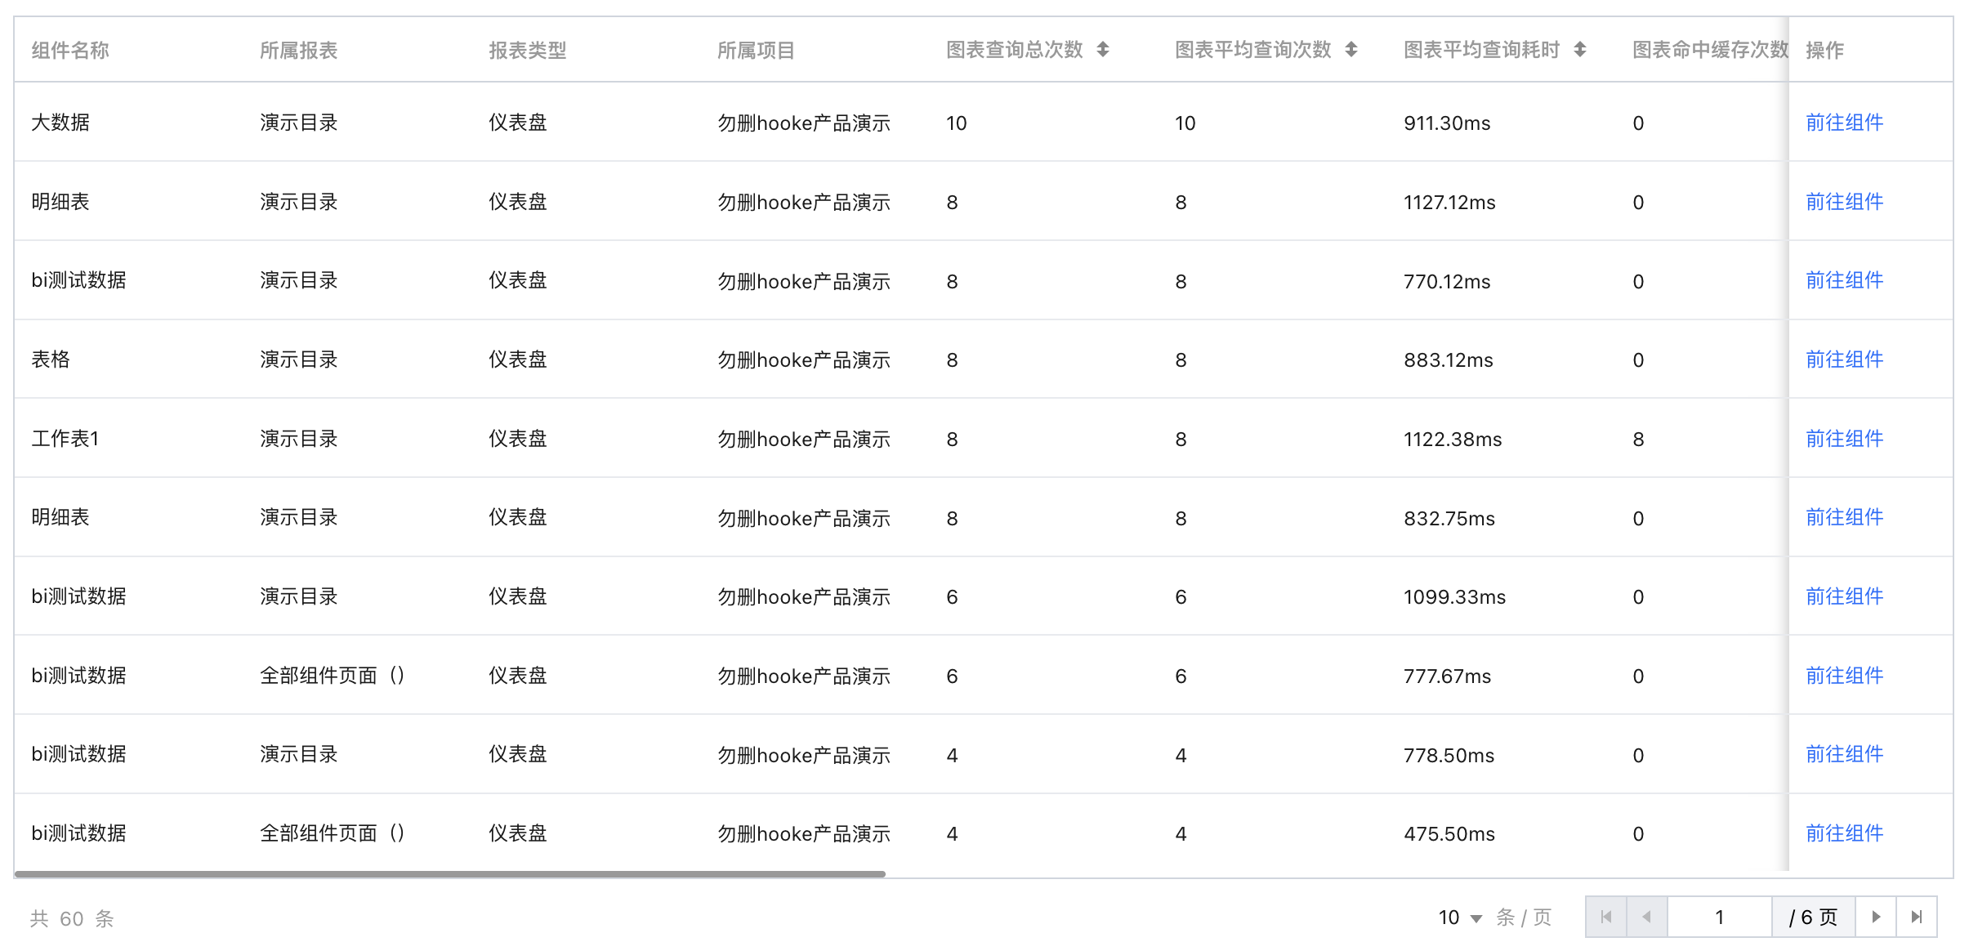Screen dimensions: 1969x951
Task: Open 前往组件 link for 表格 row
Action: [1844, 359]
